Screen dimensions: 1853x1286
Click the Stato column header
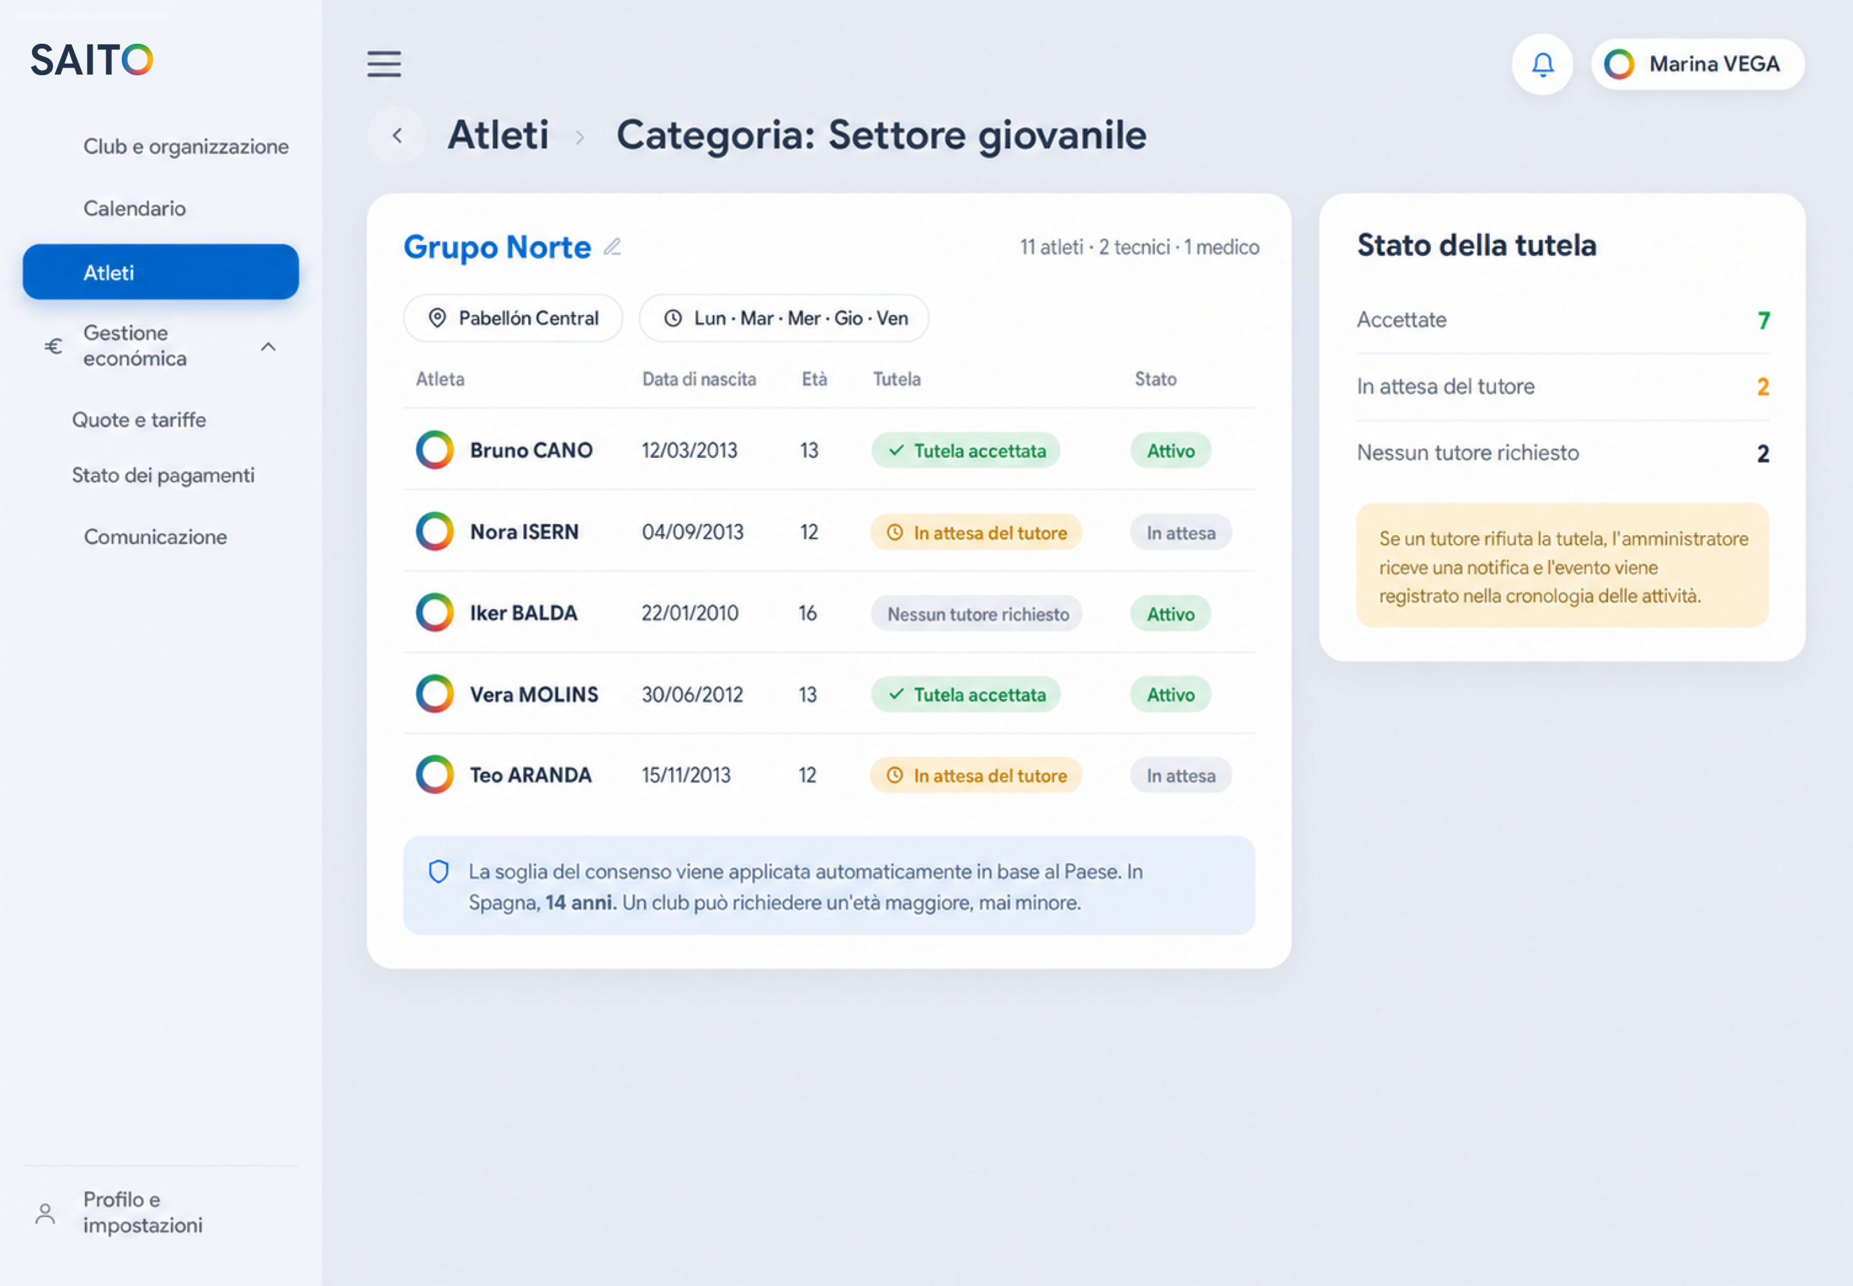click(1156, 379)
